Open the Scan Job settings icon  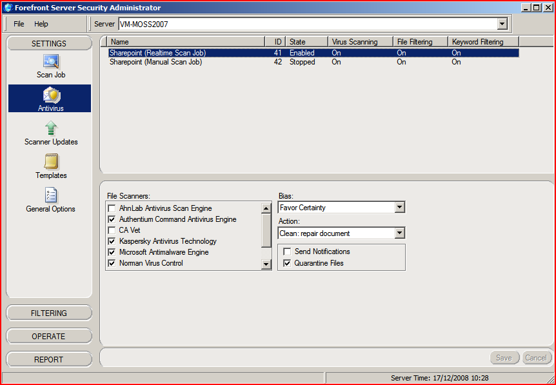coord(51,62)
